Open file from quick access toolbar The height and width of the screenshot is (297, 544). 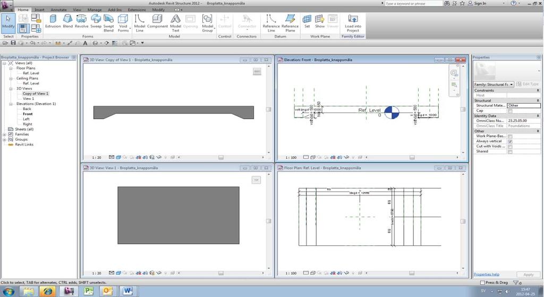[x=5, y=43]
